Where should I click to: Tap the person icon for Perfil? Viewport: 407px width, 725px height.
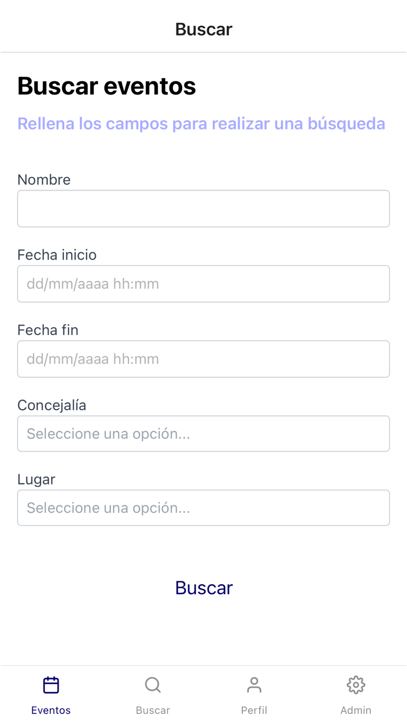pyautogui.click(x=254, y=685)
